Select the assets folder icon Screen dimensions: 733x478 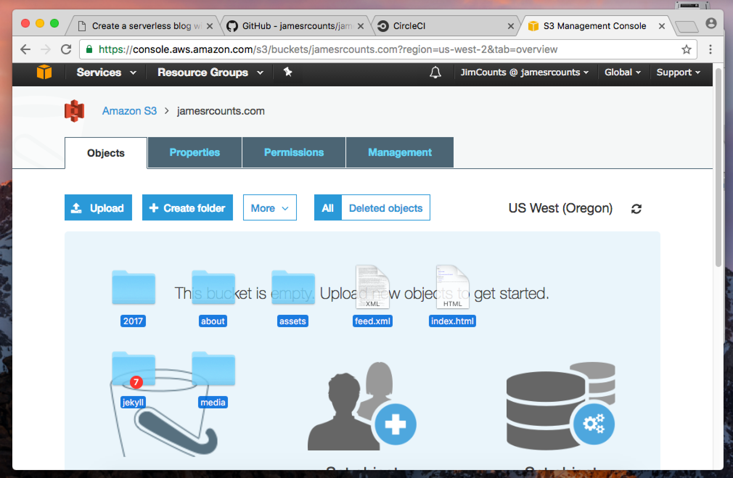click(293, 287)
